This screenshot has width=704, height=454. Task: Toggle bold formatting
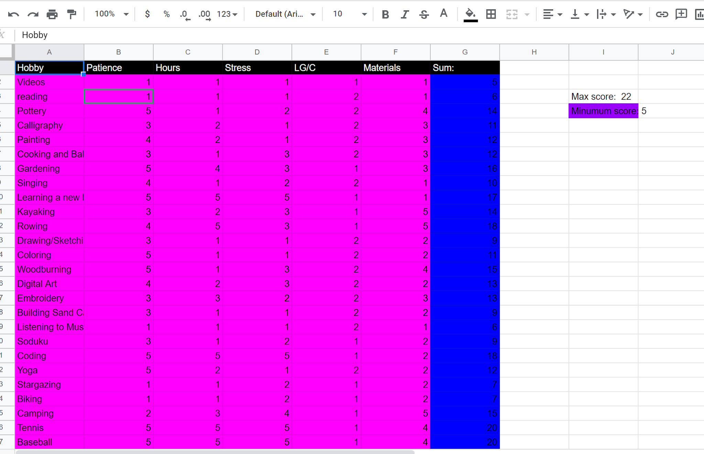[x=385, y=14]
